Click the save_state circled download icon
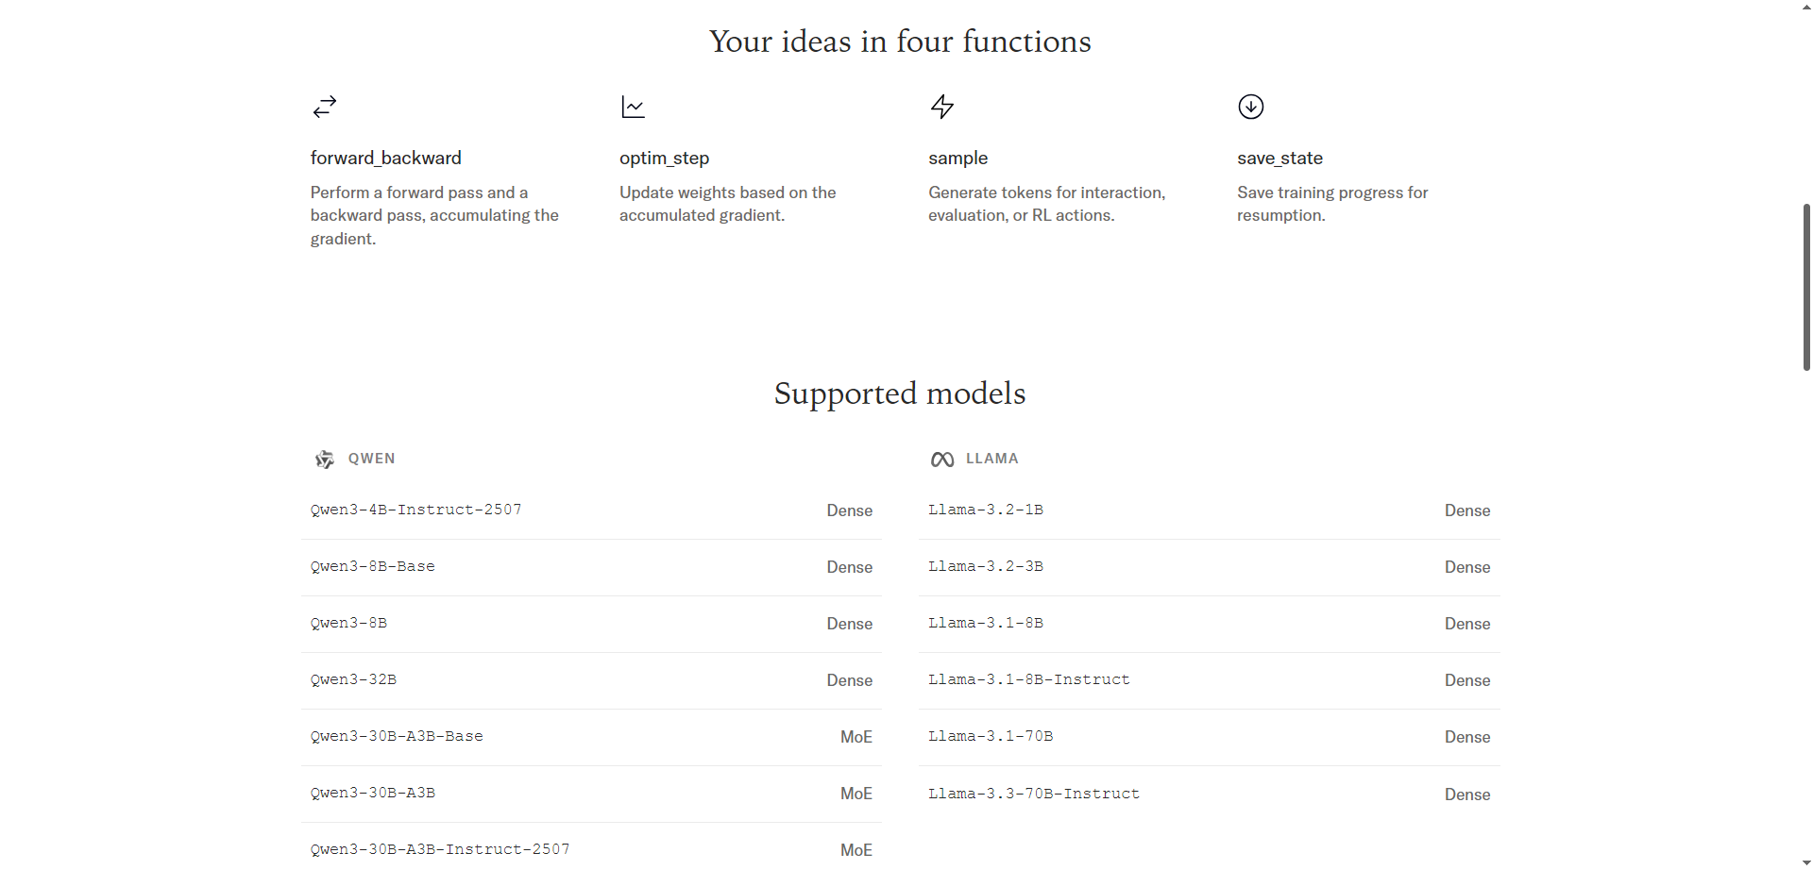1813x870 pixels. click(1250, 107)
